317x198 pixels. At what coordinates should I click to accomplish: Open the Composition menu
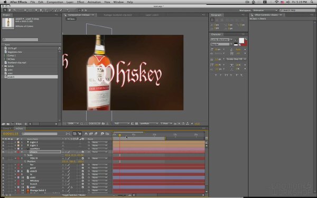click(x=55, y=2)
